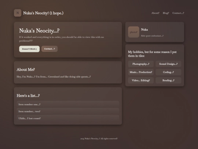Click the Nuka's Neocity...? main heading
The height and width of the screenshot is (149, 198).
pyautogui.click(x=39, y=31)
